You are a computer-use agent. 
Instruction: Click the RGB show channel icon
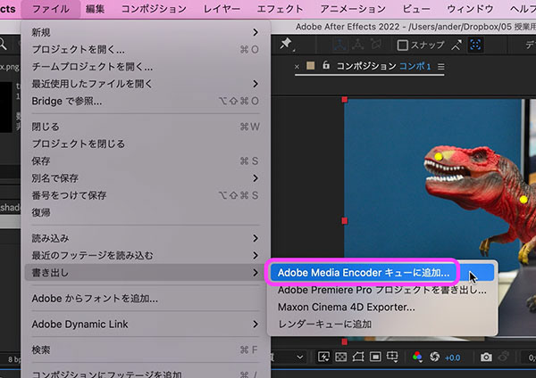(x=417, y=357)
